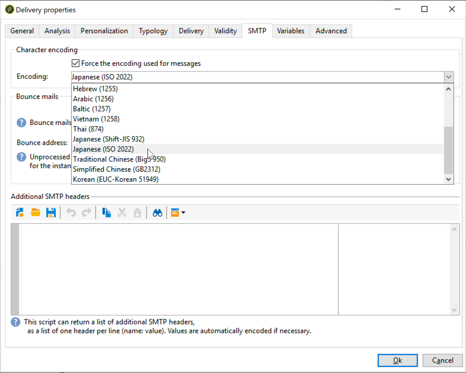The width and height of the screenshot is (466, 373).
Task: Select Hebrew (1255) encoding
Action: coord(258,89)
